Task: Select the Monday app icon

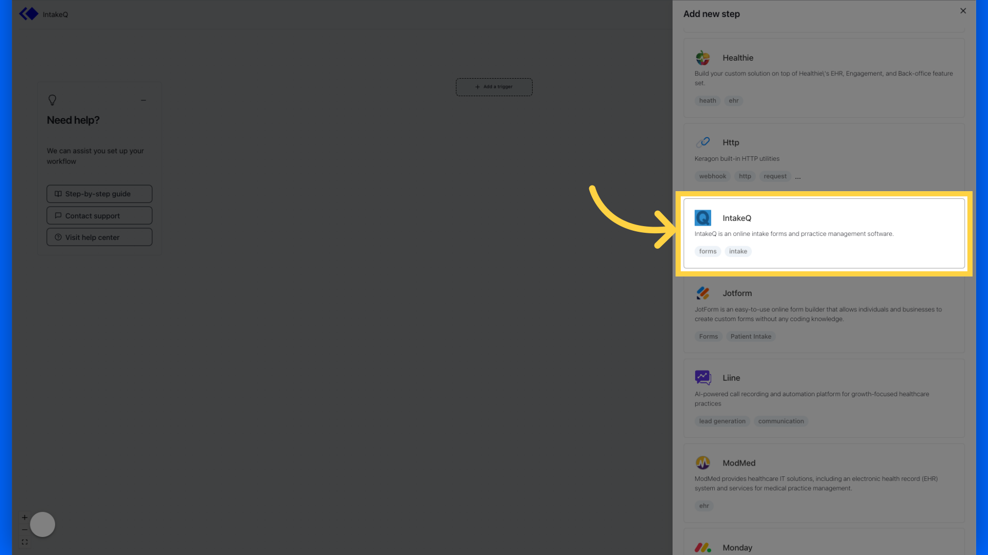Action: click(x=703, y=547)
